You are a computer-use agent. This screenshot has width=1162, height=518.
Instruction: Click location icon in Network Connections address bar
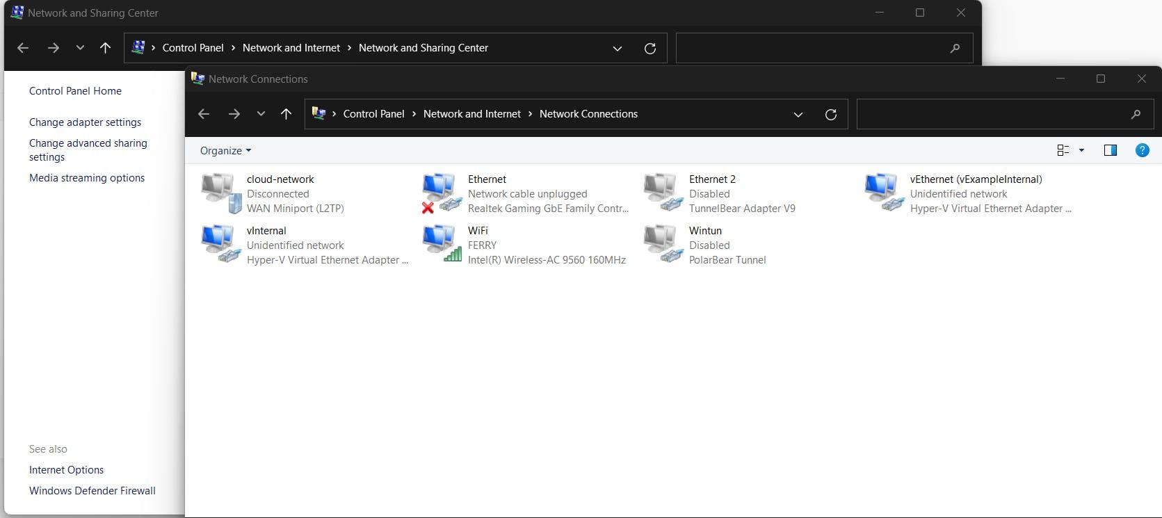pos(318,113)
